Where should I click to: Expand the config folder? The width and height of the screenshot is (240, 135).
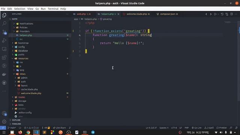(21, 47)
